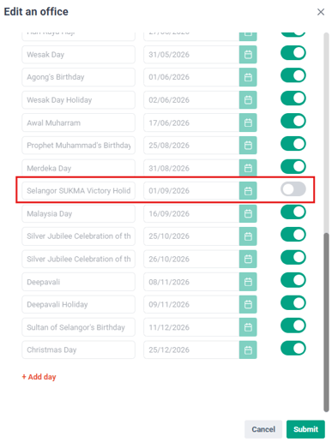Open calendar picker for Wesak Day date
The width and height of the screenshot is (332, 442).
[248, 55]
